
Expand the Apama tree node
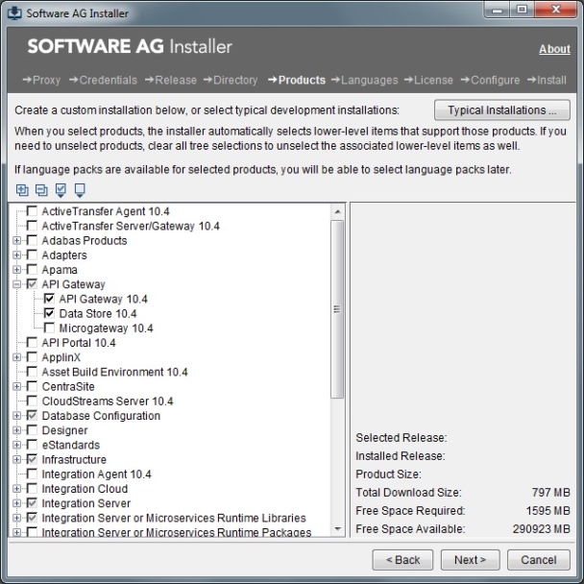[16, 270]
